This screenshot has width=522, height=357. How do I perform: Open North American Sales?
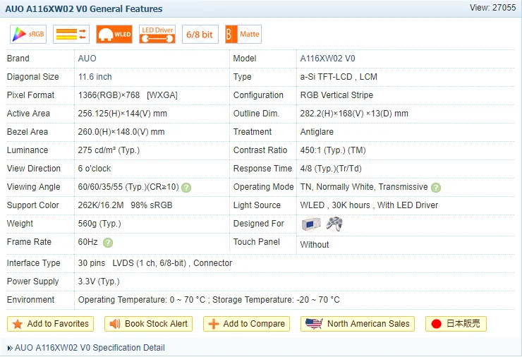tap(358, 324)
